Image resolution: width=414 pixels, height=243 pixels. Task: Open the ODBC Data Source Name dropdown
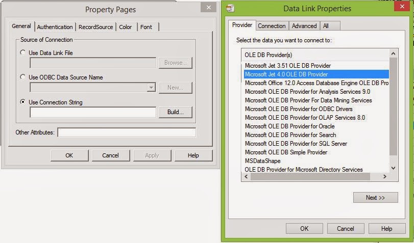coord(151,87)
